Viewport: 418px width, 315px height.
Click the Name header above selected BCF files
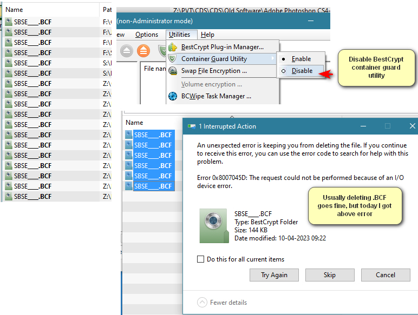(x=134, y=123)
